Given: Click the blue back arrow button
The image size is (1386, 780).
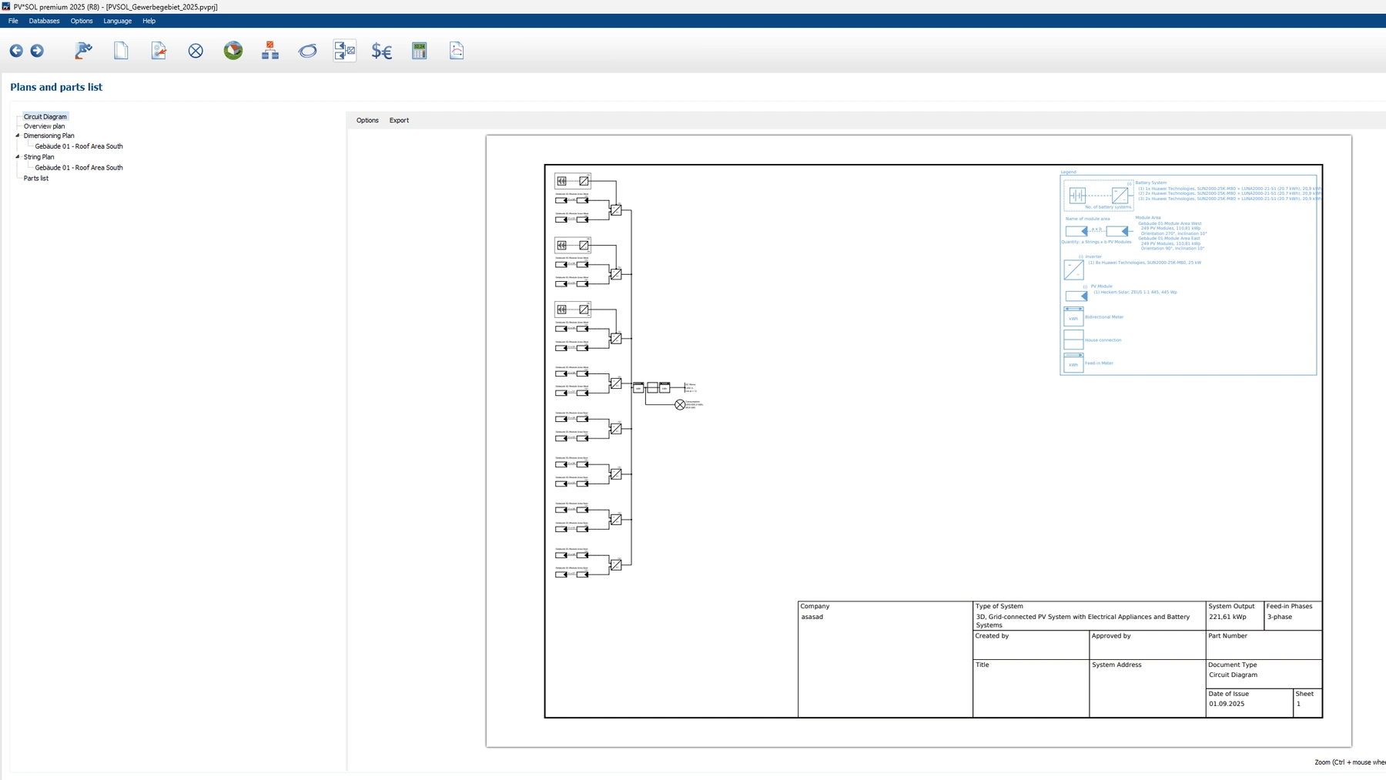Looking at the screenshot, I should pos(16,51).
